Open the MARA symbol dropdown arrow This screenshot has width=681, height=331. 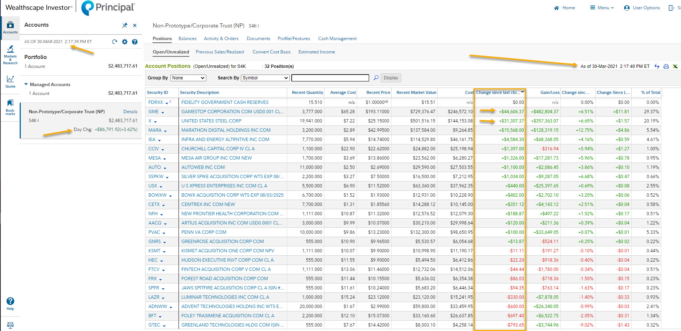coord(165,131)
